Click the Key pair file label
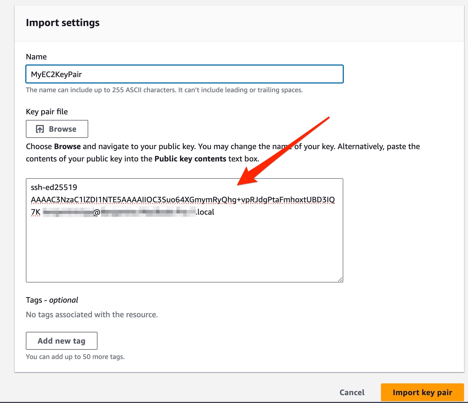The height and width of the screenshot is (403, 468). tap(47, 112)
